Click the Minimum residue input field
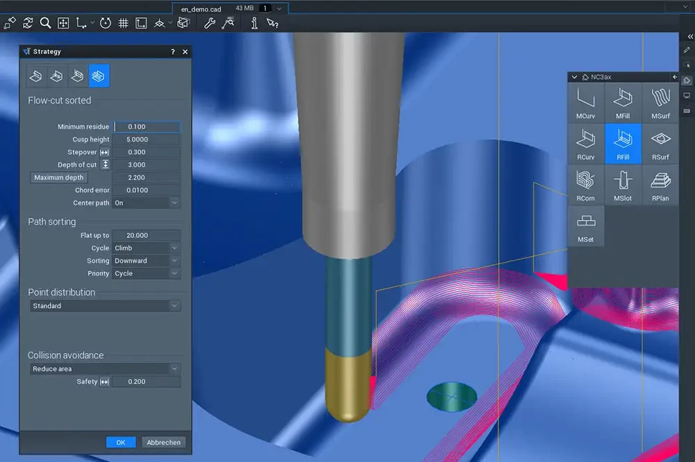695x462 pixels. (147, 126)
